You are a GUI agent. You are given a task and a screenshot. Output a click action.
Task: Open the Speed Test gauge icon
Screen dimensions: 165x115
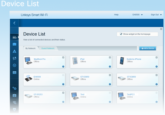[14, 66]
